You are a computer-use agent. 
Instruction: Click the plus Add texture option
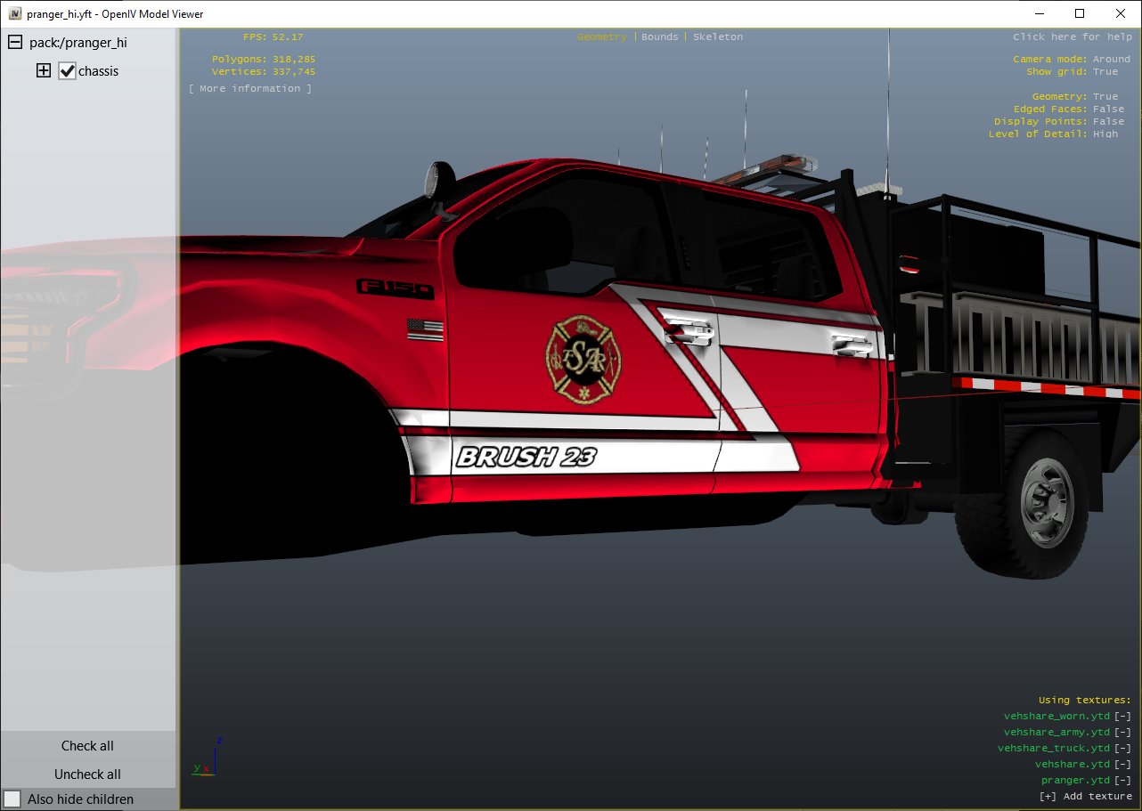1086,796
